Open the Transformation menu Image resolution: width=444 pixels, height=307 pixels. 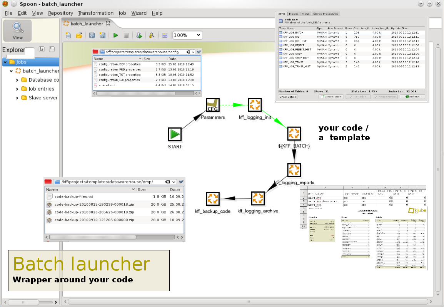pos(96,13)
